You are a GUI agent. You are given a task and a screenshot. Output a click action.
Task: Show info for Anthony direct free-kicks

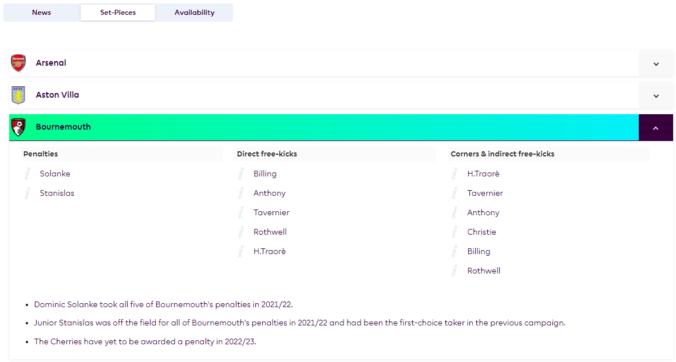pos(242,193)
